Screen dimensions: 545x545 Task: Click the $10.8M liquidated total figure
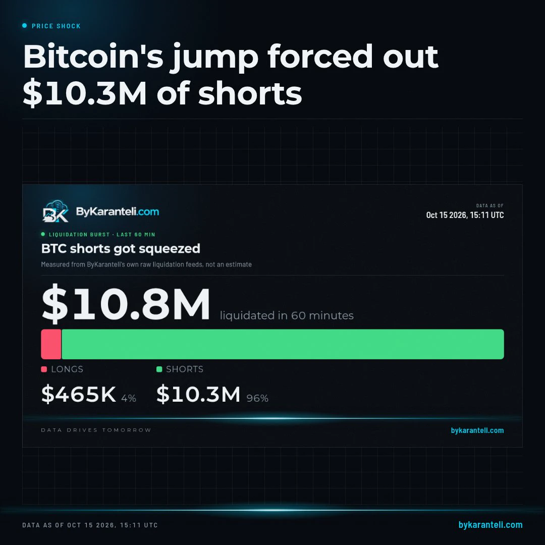point(126,303)
